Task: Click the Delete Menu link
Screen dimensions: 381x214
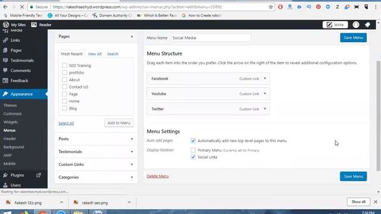Action: click(158, 176)
